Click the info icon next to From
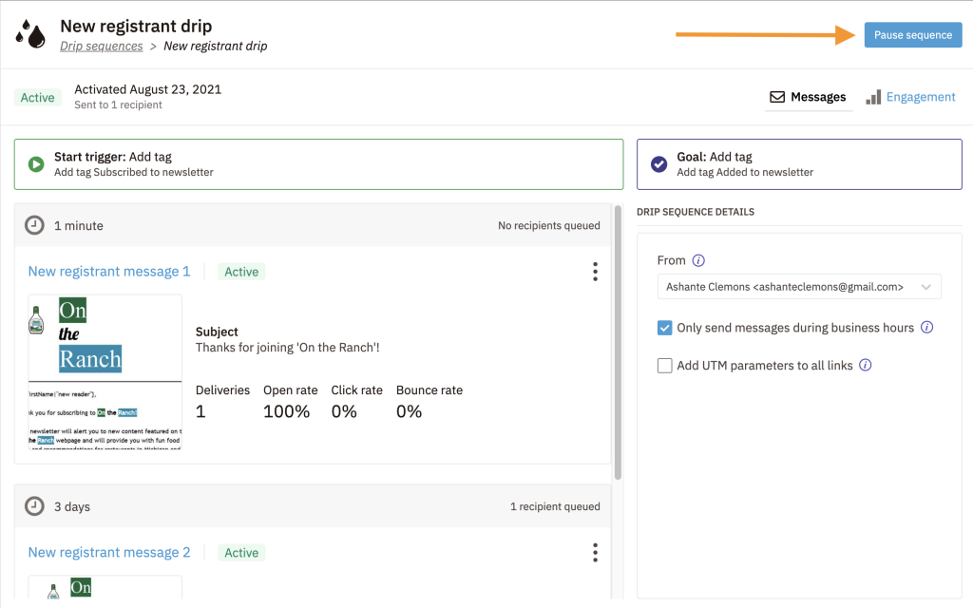 [x=698, y=260]
